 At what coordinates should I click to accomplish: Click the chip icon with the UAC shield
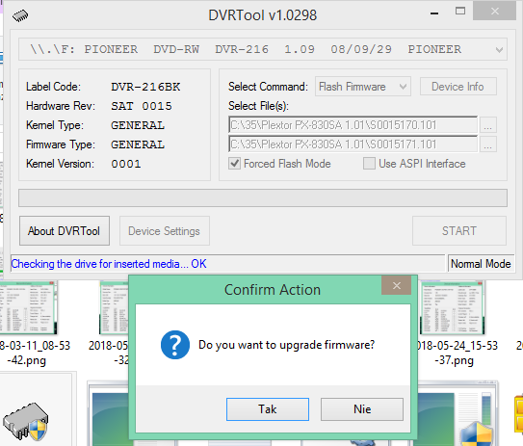click(x=26, y=421)
